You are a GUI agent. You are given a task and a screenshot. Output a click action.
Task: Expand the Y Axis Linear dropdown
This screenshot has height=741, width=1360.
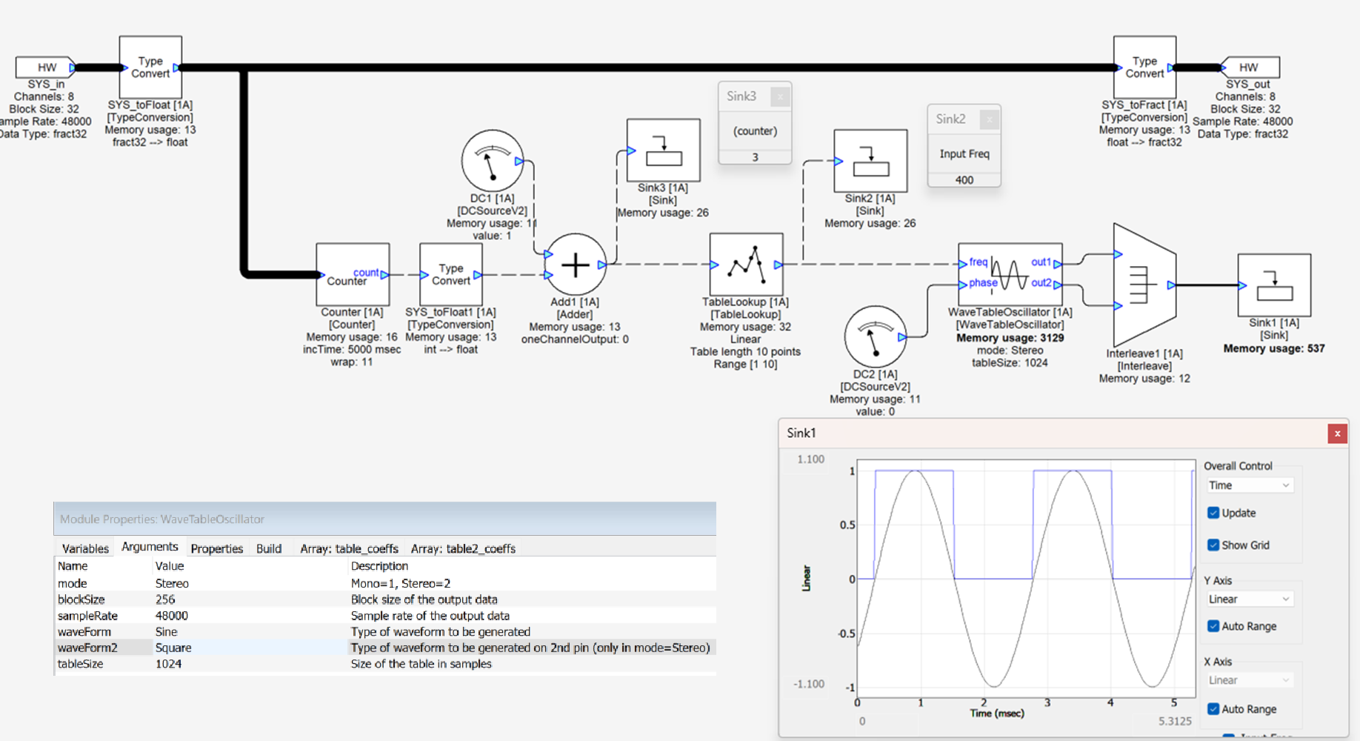point(1249,599)
